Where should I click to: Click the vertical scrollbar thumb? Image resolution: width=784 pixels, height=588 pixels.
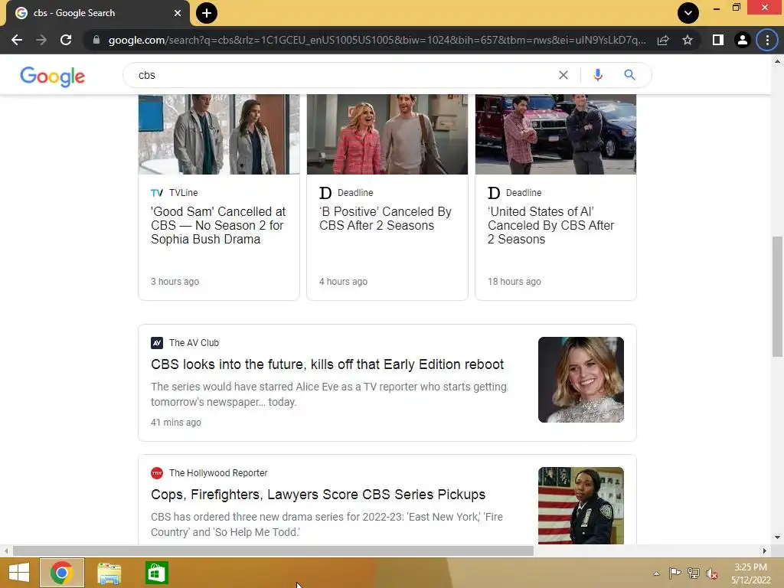[777, 296]
